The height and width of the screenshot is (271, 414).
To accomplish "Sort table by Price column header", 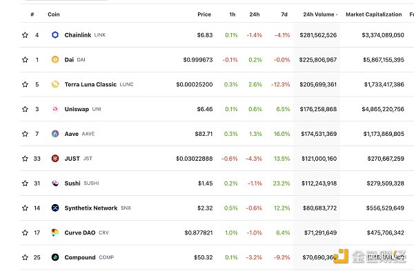I will point(204,14).
